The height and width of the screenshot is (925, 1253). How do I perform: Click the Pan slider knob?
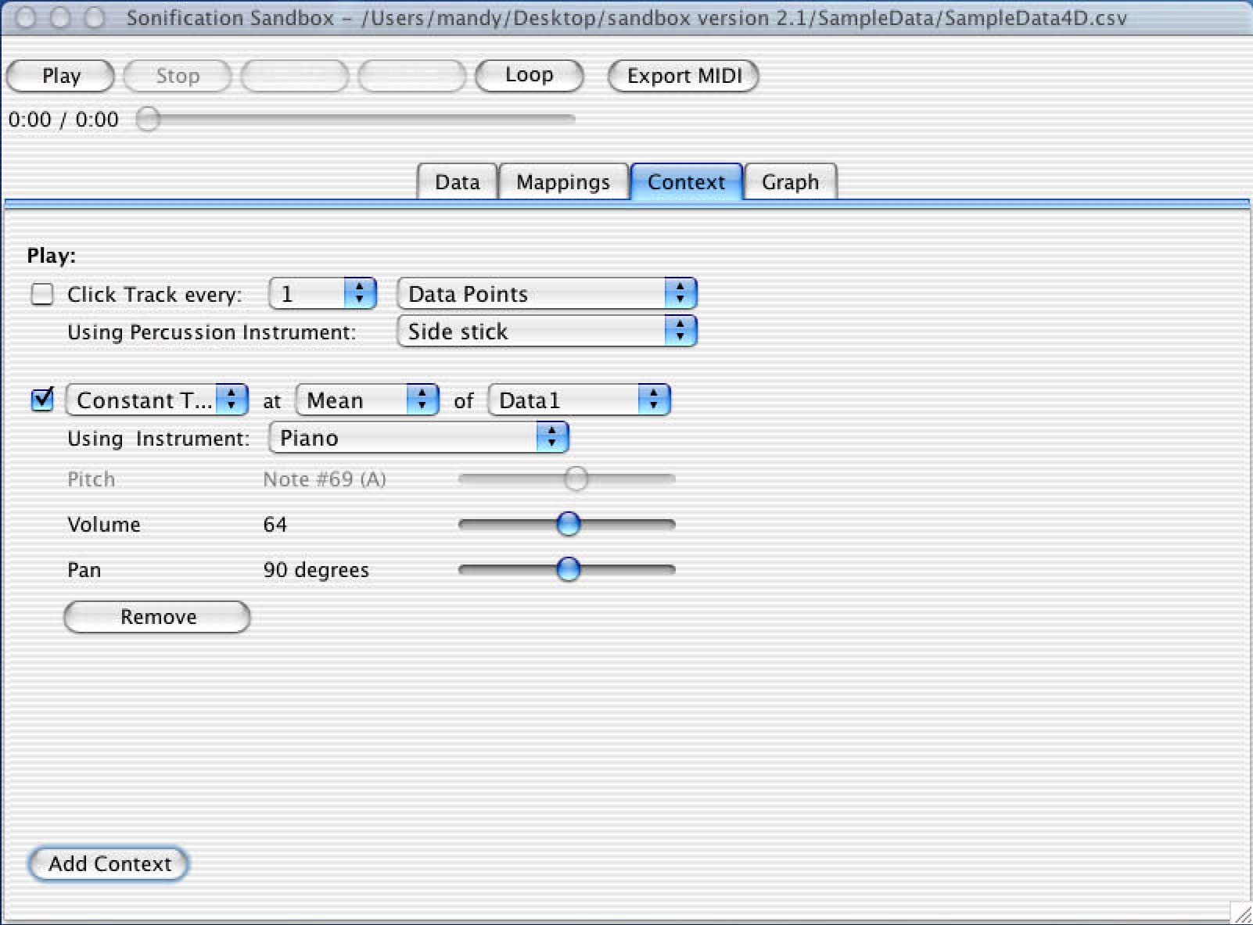click(x=569, y=569)
